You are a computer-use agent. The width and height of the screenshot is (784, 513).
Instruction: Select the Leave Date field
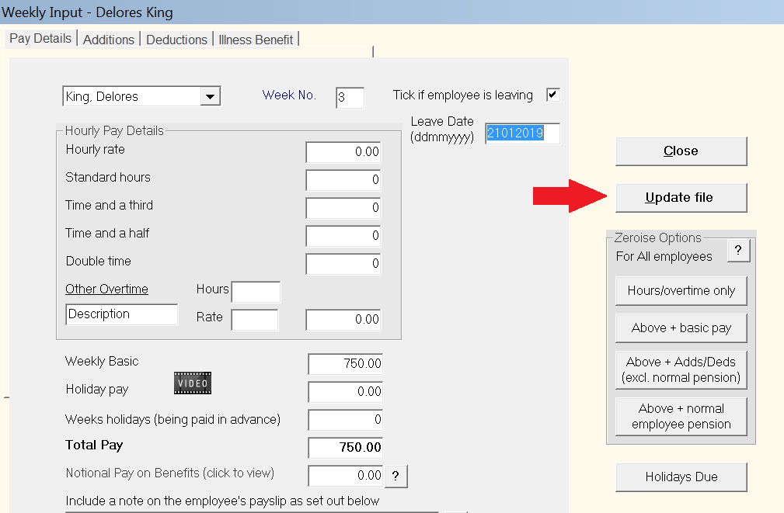coord(521,133)
